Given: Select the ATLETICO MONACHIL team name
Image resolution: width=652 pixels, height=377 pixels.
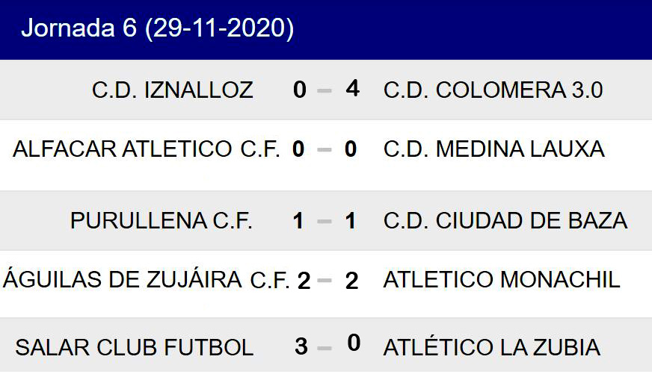Looking at the screenshot, I should pyautogui.click(x=502, y=280).
